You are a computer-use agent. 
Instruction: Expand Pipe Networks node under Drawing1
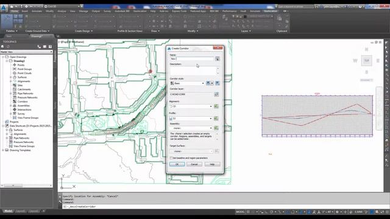click(11, 93)
